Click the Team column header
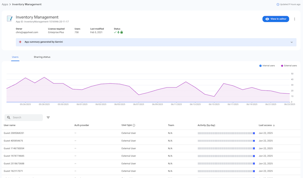The height and width of the screenshot is (178, 303). click(x=171, y=125)
